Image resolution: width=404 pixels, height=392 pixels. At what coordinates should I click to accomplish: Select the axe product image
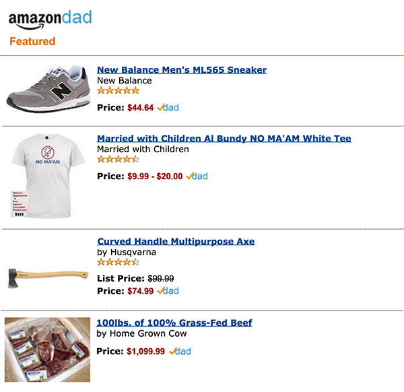(47, 275)
